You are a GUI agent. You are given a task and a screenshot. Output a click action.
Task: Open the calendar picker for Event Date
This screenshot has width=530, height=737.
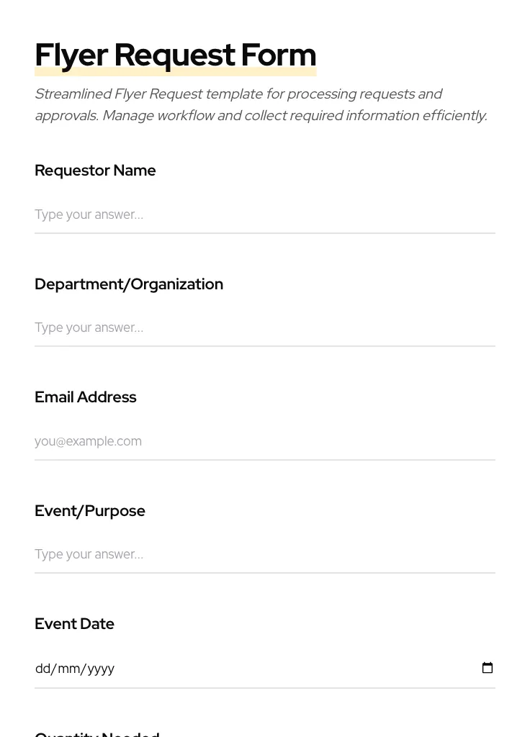click(x=488, y=668)
